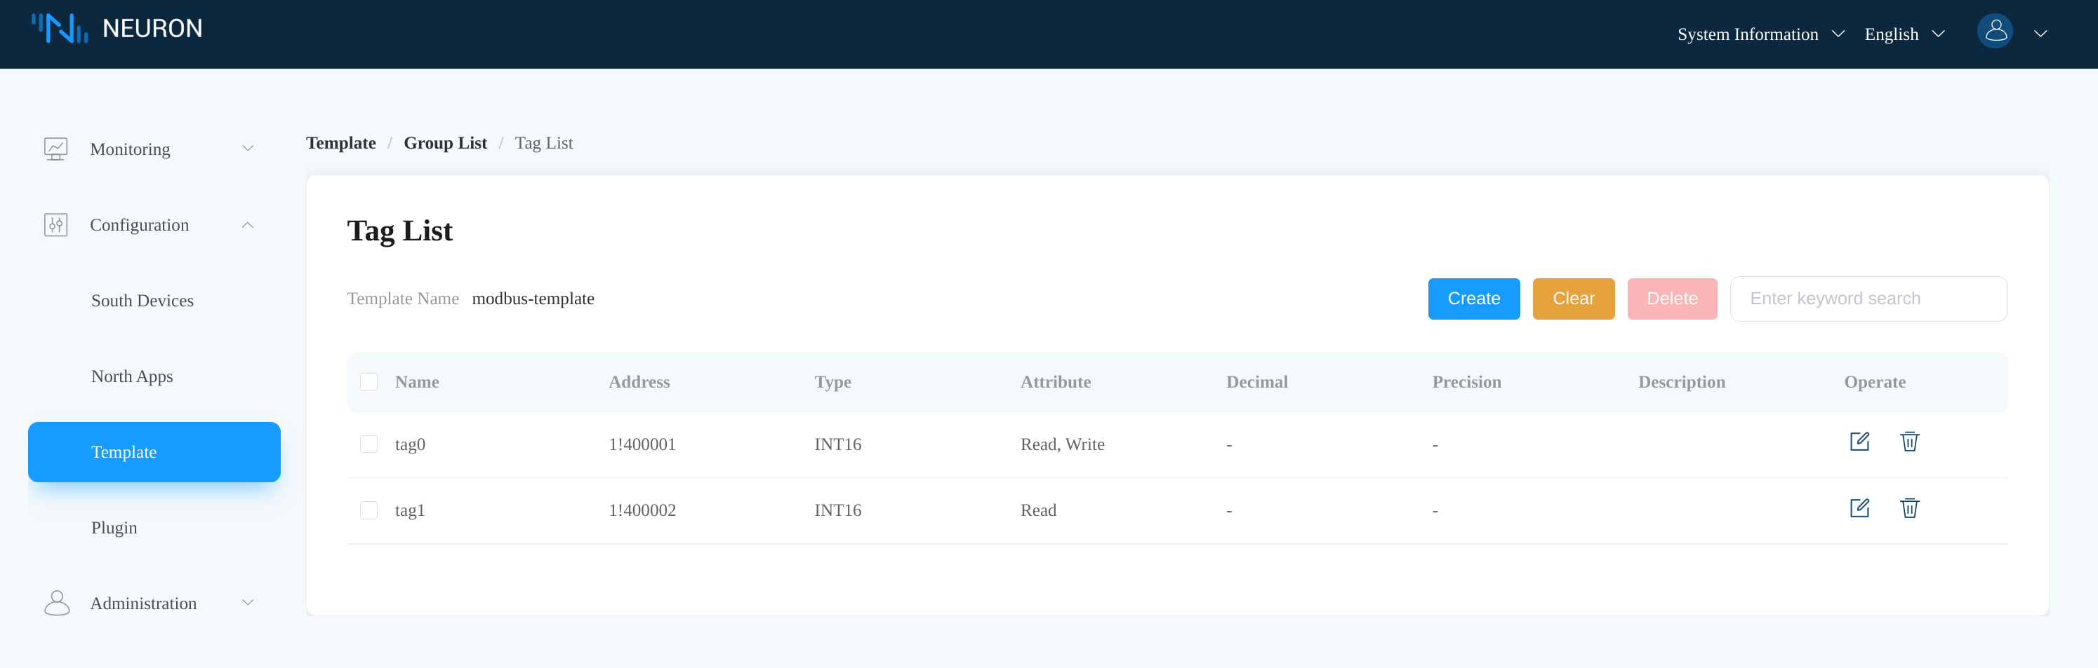Navigate to Group List breadcrumb
The image size is (2098, 668).
click(x=445, y=143)
